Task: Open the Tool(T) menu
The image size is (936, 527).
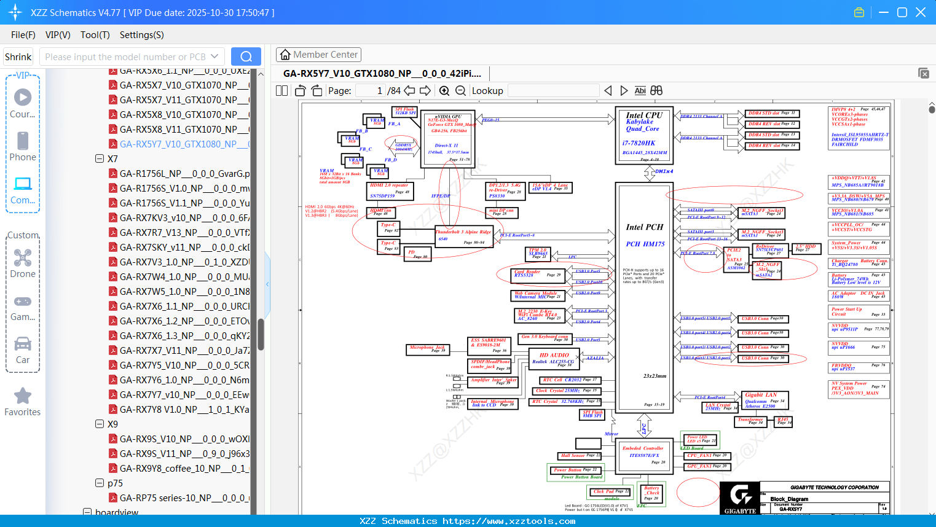Action: tap(95, 35)
